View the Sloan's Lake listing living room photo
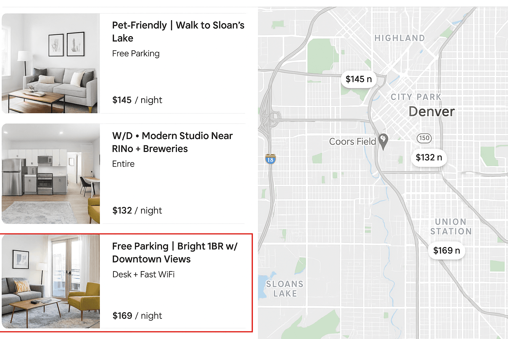The image size is (508, 339). coord(51,63)
